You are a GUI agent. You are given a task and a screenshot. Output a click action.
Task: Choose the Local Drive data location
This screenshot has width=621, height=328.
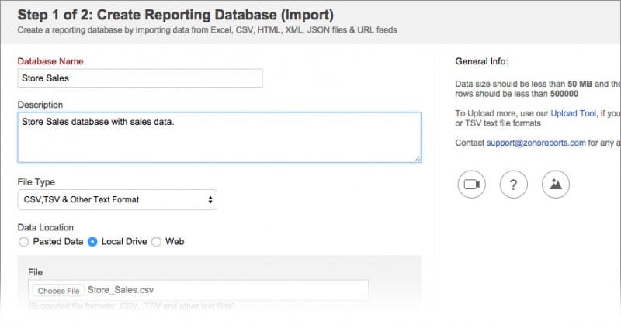coord(93,242)
